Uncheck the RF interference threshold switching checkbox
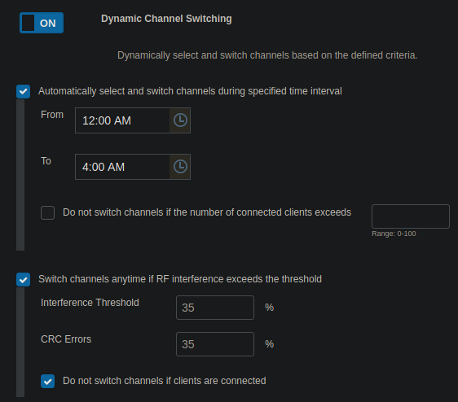The height and width of the screenshot is (402, 458). point(24,279)
